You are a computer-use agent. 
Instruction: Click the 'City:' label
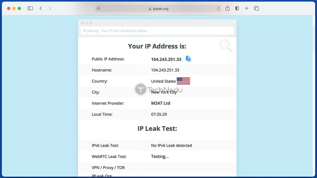click(96, 92)
